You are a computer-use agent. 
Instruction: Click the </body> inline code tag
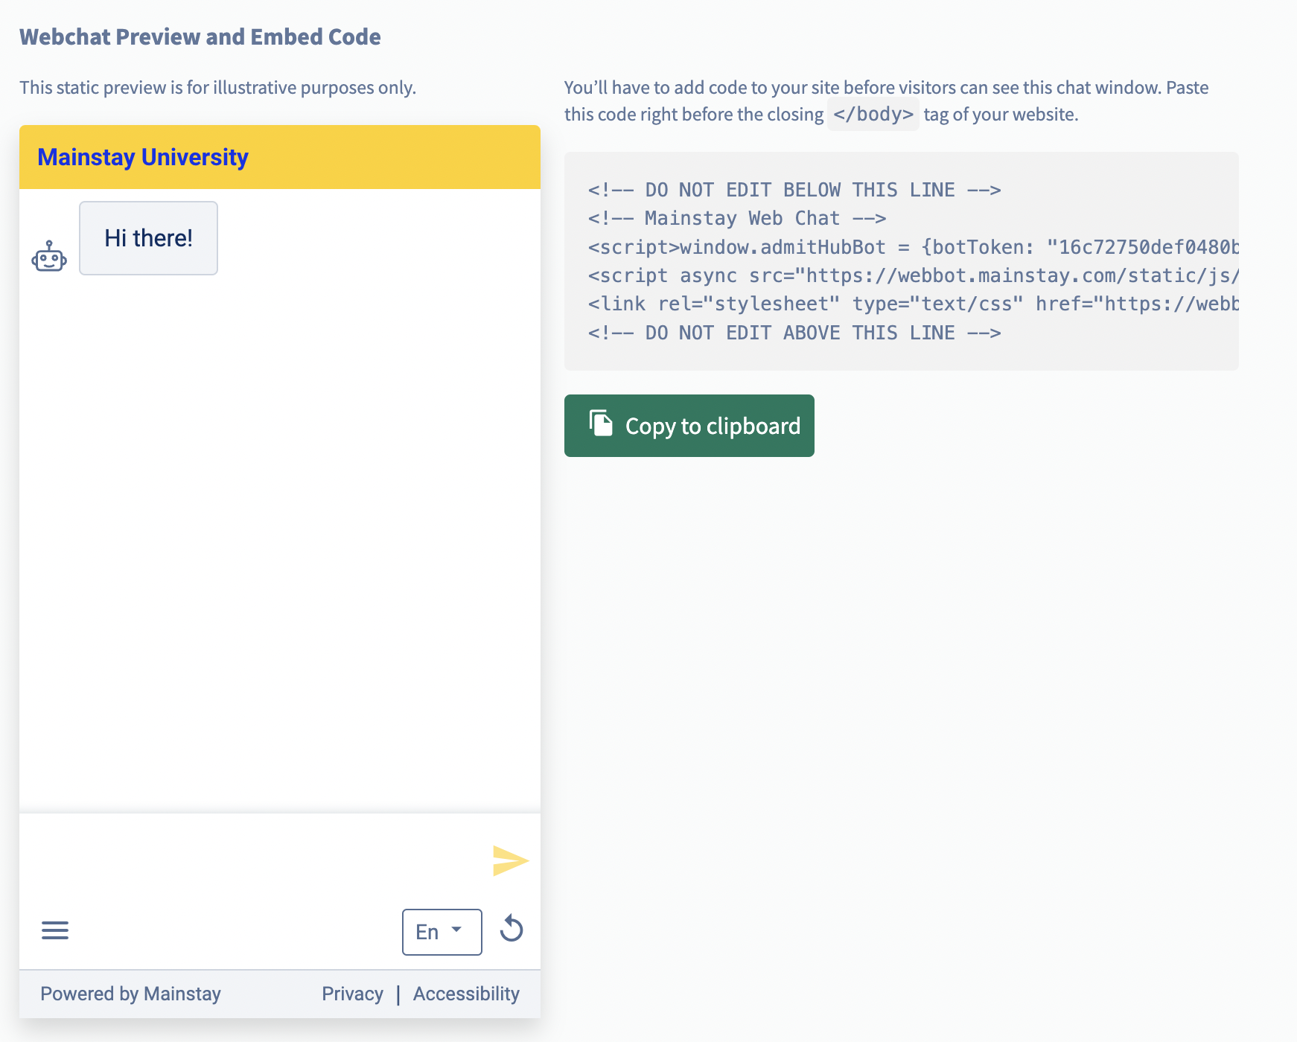click(x=873, y=114)
